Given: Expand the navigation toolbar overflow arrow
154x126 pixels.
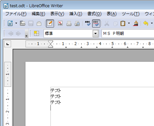Looking at the screenshot, I should (x=26, y=34).
